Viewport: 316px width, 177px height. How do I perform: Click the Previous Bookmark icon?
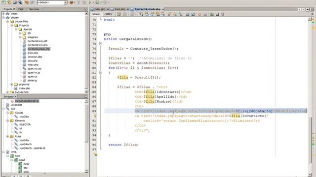click(x=169, y=14)
